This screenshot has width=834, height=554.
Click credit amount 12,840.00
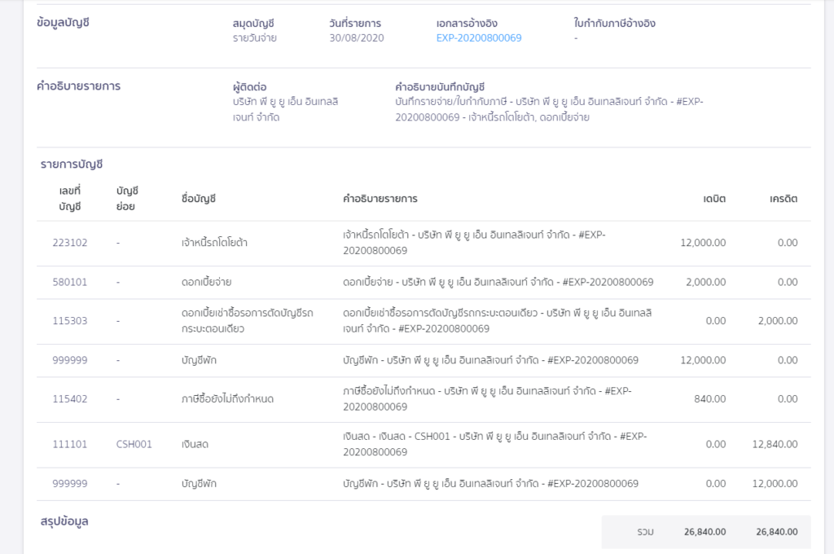click(x=775, y=444)
